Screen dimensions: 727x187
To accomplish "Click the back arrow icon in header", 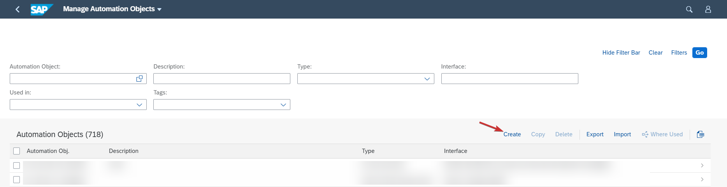I will (x=18, y=9).
